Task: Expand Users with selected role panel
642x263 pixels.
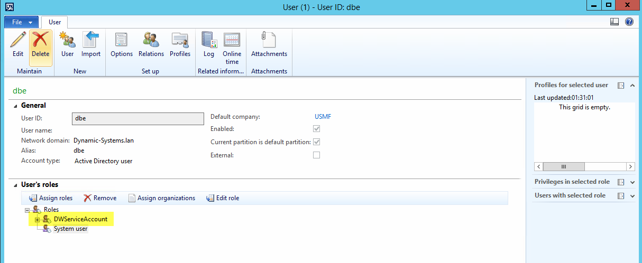Action: click(632, 196)
